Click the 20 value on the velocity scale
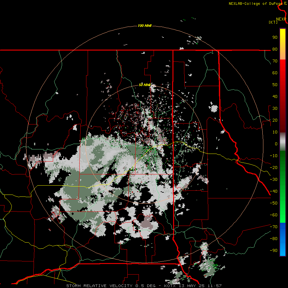Image resolution: width=288 pixels, height=288 pixels. pos(275,120)
